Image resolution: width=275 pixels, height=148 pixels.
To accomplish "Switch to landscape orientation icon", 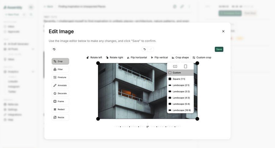I will pos(175,66).
